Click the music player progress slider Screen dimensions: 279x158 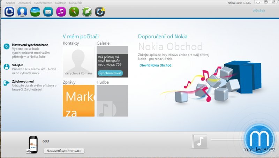pyautogui.click(x=228, y=140)
